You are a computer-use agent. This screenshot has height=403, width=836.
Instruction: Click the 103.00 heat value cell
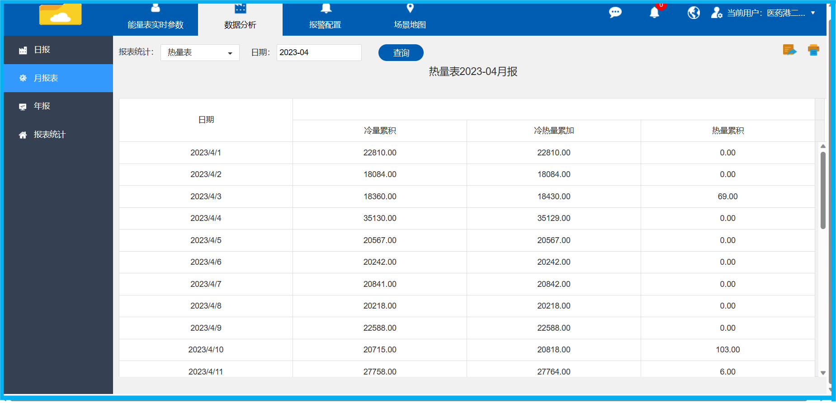[x=728, y=350]
